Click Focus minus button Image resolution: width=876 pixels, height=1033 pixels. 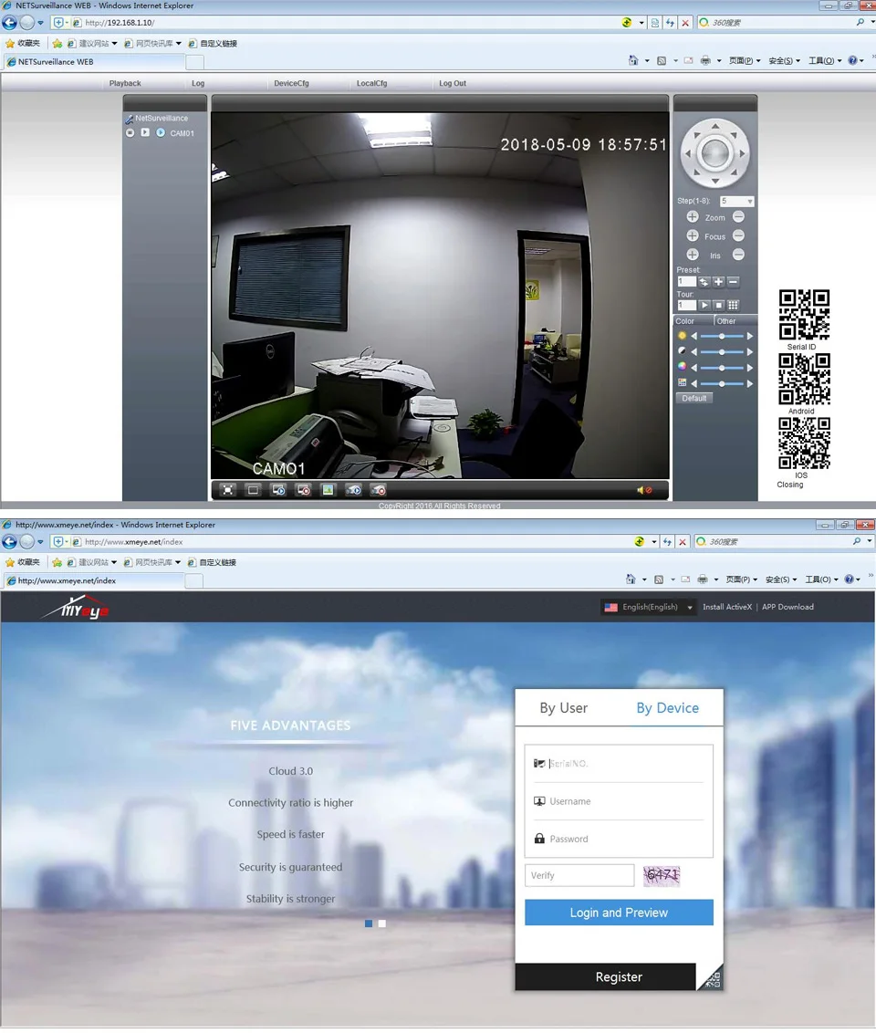738,235
